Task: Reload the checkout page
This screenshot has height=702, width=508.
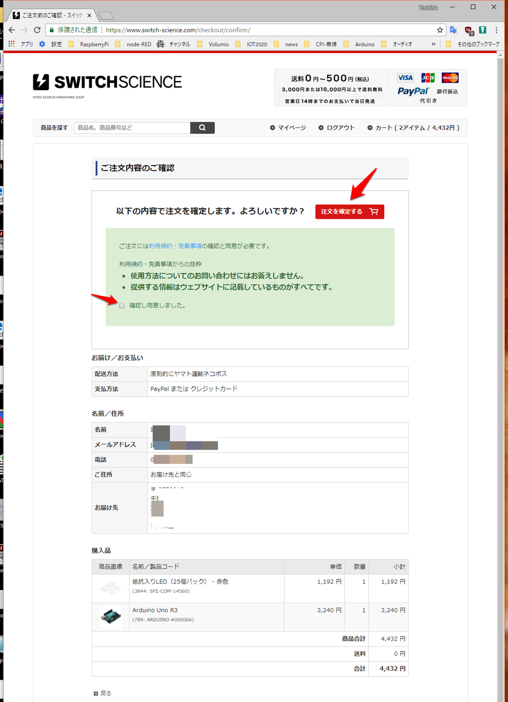Action: (37, 30)
